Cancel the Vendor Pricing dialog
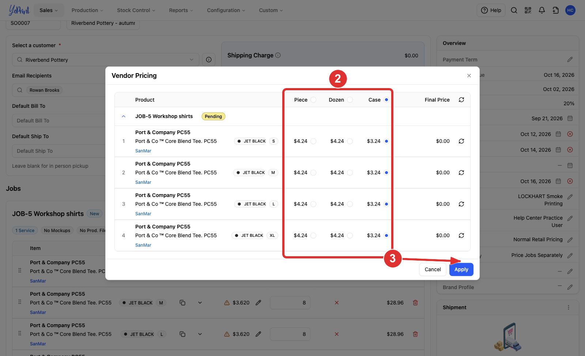Image resolution: width=585 pixels, height=356 pixels. tap(433, 269)
